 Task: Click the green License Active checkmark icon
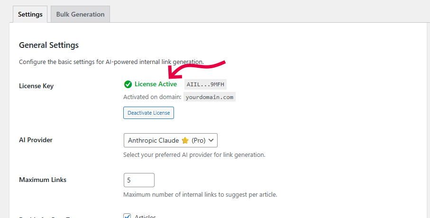128,84
